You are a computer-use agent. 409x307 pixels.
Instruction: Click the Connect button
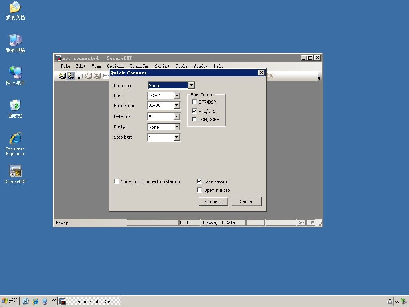[x=213, y=201]
